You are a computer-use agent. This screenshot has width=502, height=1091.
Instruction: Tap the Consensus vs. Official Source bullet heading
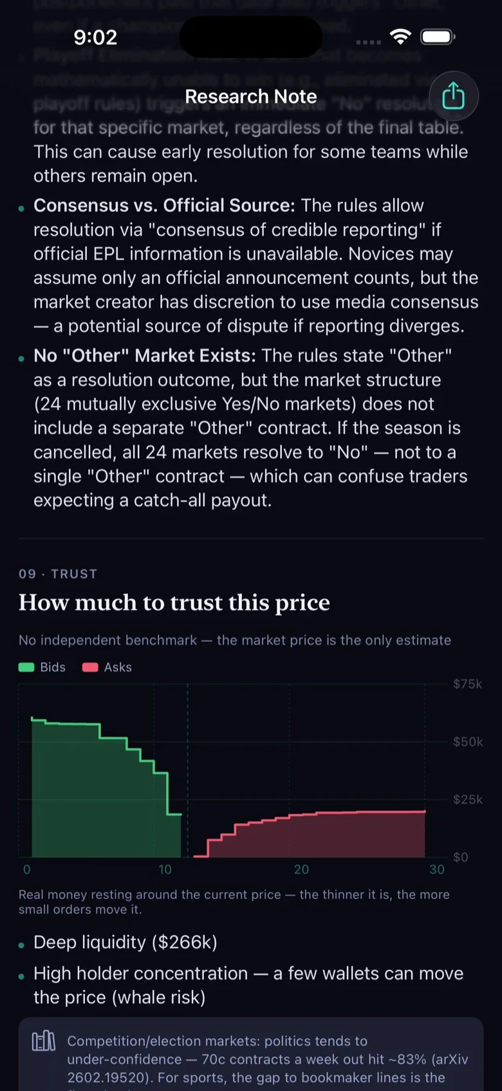[164, 205]
